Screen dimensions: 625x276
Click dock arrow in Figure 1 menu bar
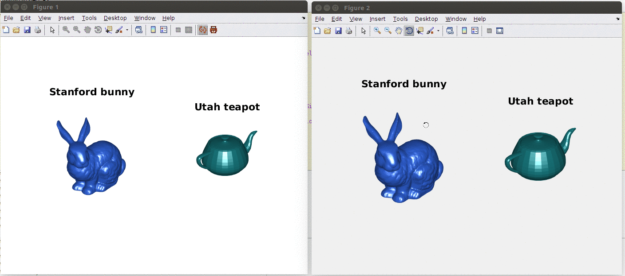[304, 18]
